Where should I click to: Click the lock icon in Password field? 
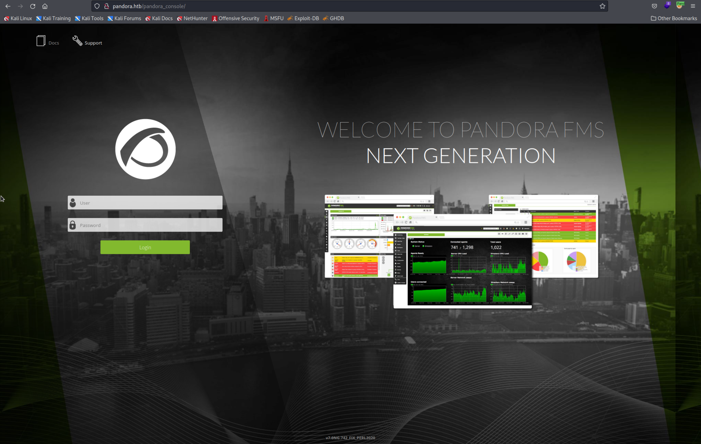(x=73, y=225)
